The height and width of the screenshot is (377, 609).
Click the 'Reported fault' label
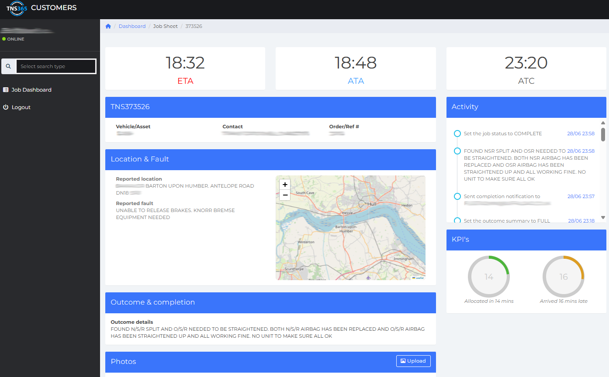135,203
